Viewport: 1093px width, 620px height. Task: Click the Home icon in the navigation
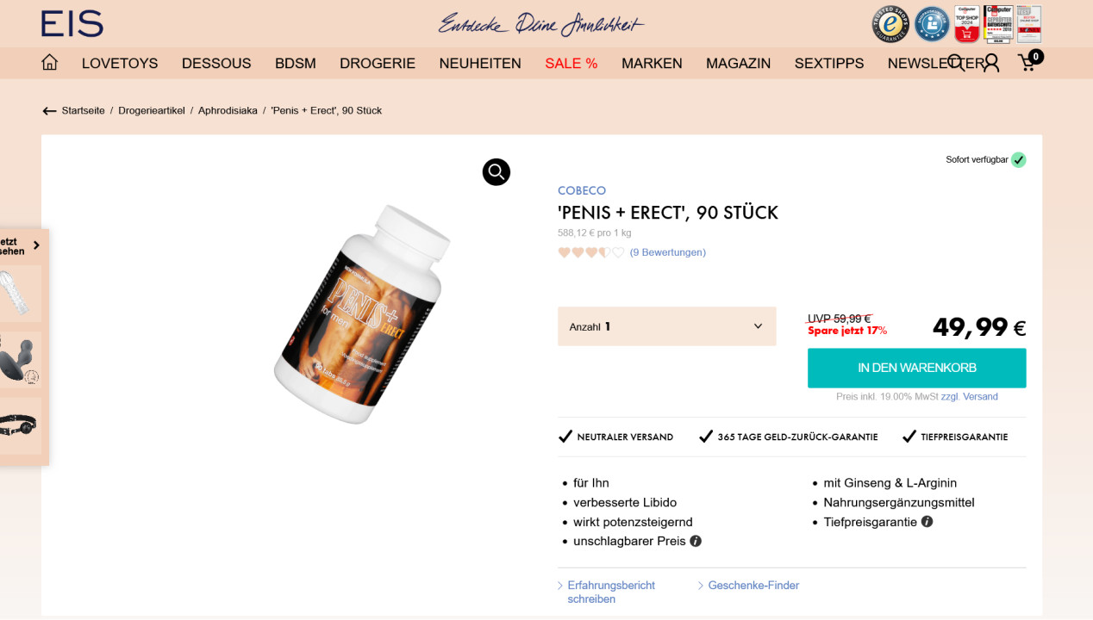tap(49, 61)
